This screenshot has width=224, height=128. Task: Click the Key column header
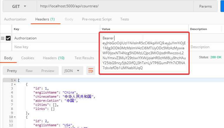[16, 29]
